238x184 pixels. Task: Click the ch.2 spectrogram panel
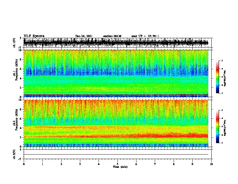tap(116, 123)
